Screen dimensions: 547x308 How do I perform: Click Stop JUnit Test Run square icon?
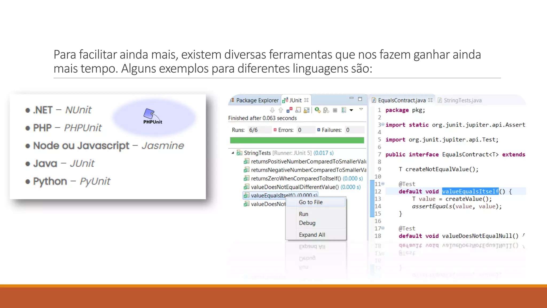[335, 110]
